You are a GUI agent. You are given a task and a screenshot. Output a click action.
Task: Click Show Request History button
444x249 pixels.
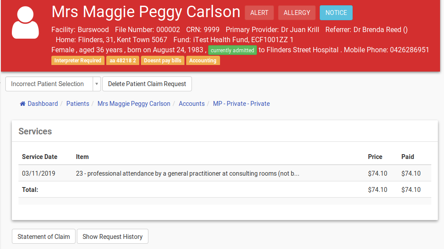[x=112, y=237]
